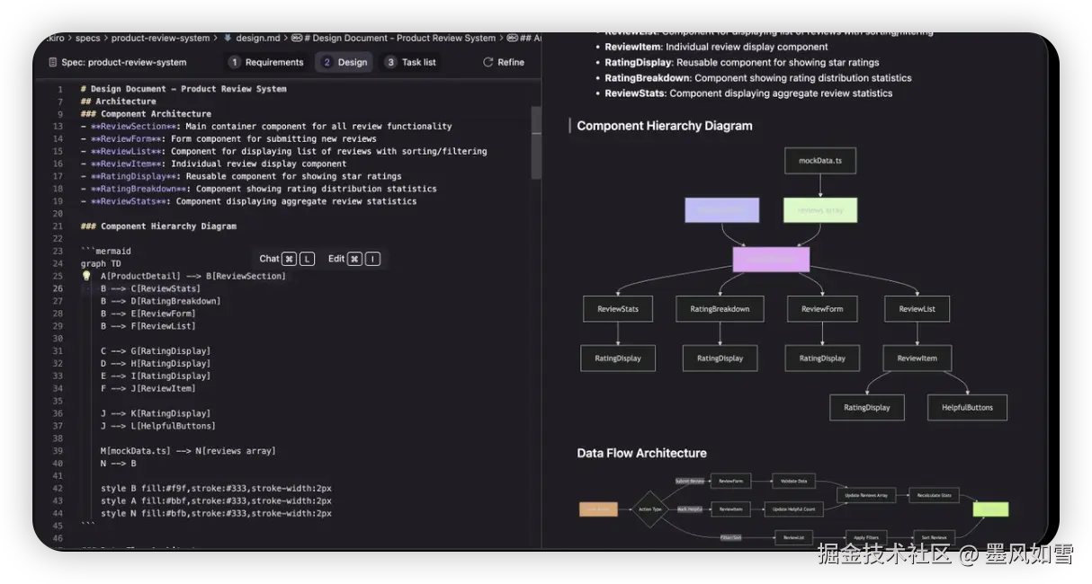Click the Refine circular arrow icon
The height and width of the screenshot is (584, 1092).
coord(488,62)
